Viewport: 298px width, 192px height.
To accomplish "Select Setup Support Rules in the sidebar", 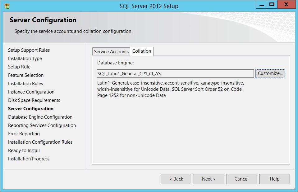I will 29,50.
